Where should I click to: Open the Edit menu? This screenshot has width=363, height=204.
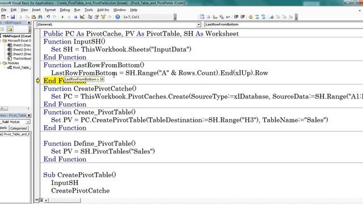click(x=14, y=10)
